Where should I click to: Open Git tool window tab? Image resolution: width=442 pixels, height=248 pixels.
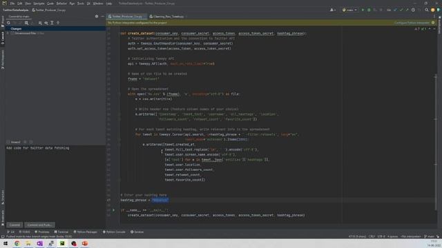11,232
